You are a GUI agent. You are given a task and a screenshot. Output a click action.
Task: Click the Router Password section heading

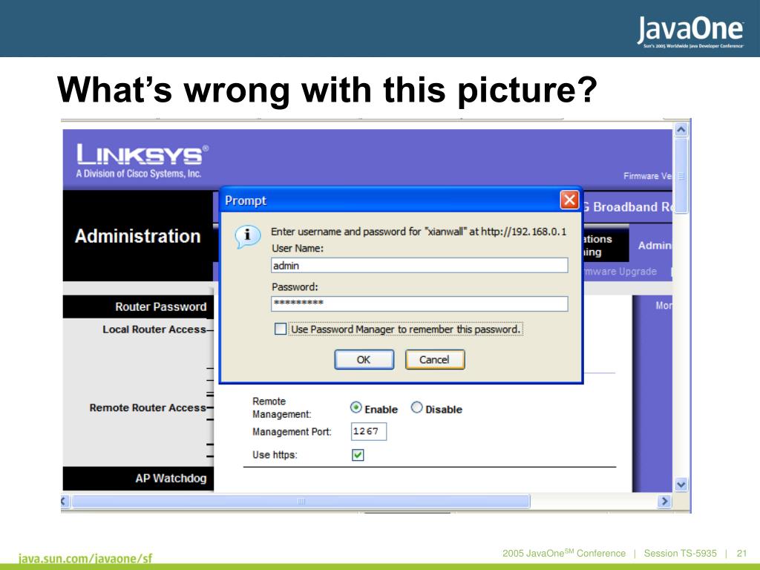click(x=160, y=307)
